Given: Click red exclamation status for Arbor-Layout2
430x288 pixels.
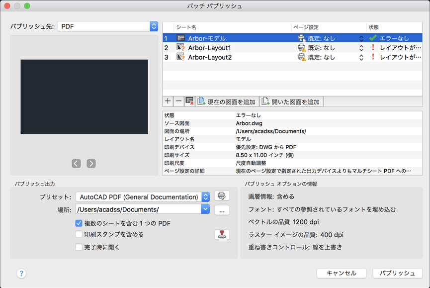Looking at the screenshot, I should point(373,57).
